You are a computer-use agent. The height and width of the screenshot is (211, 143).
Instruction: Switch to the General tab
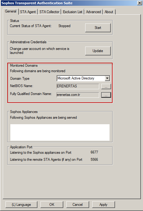tap(11, 11)
